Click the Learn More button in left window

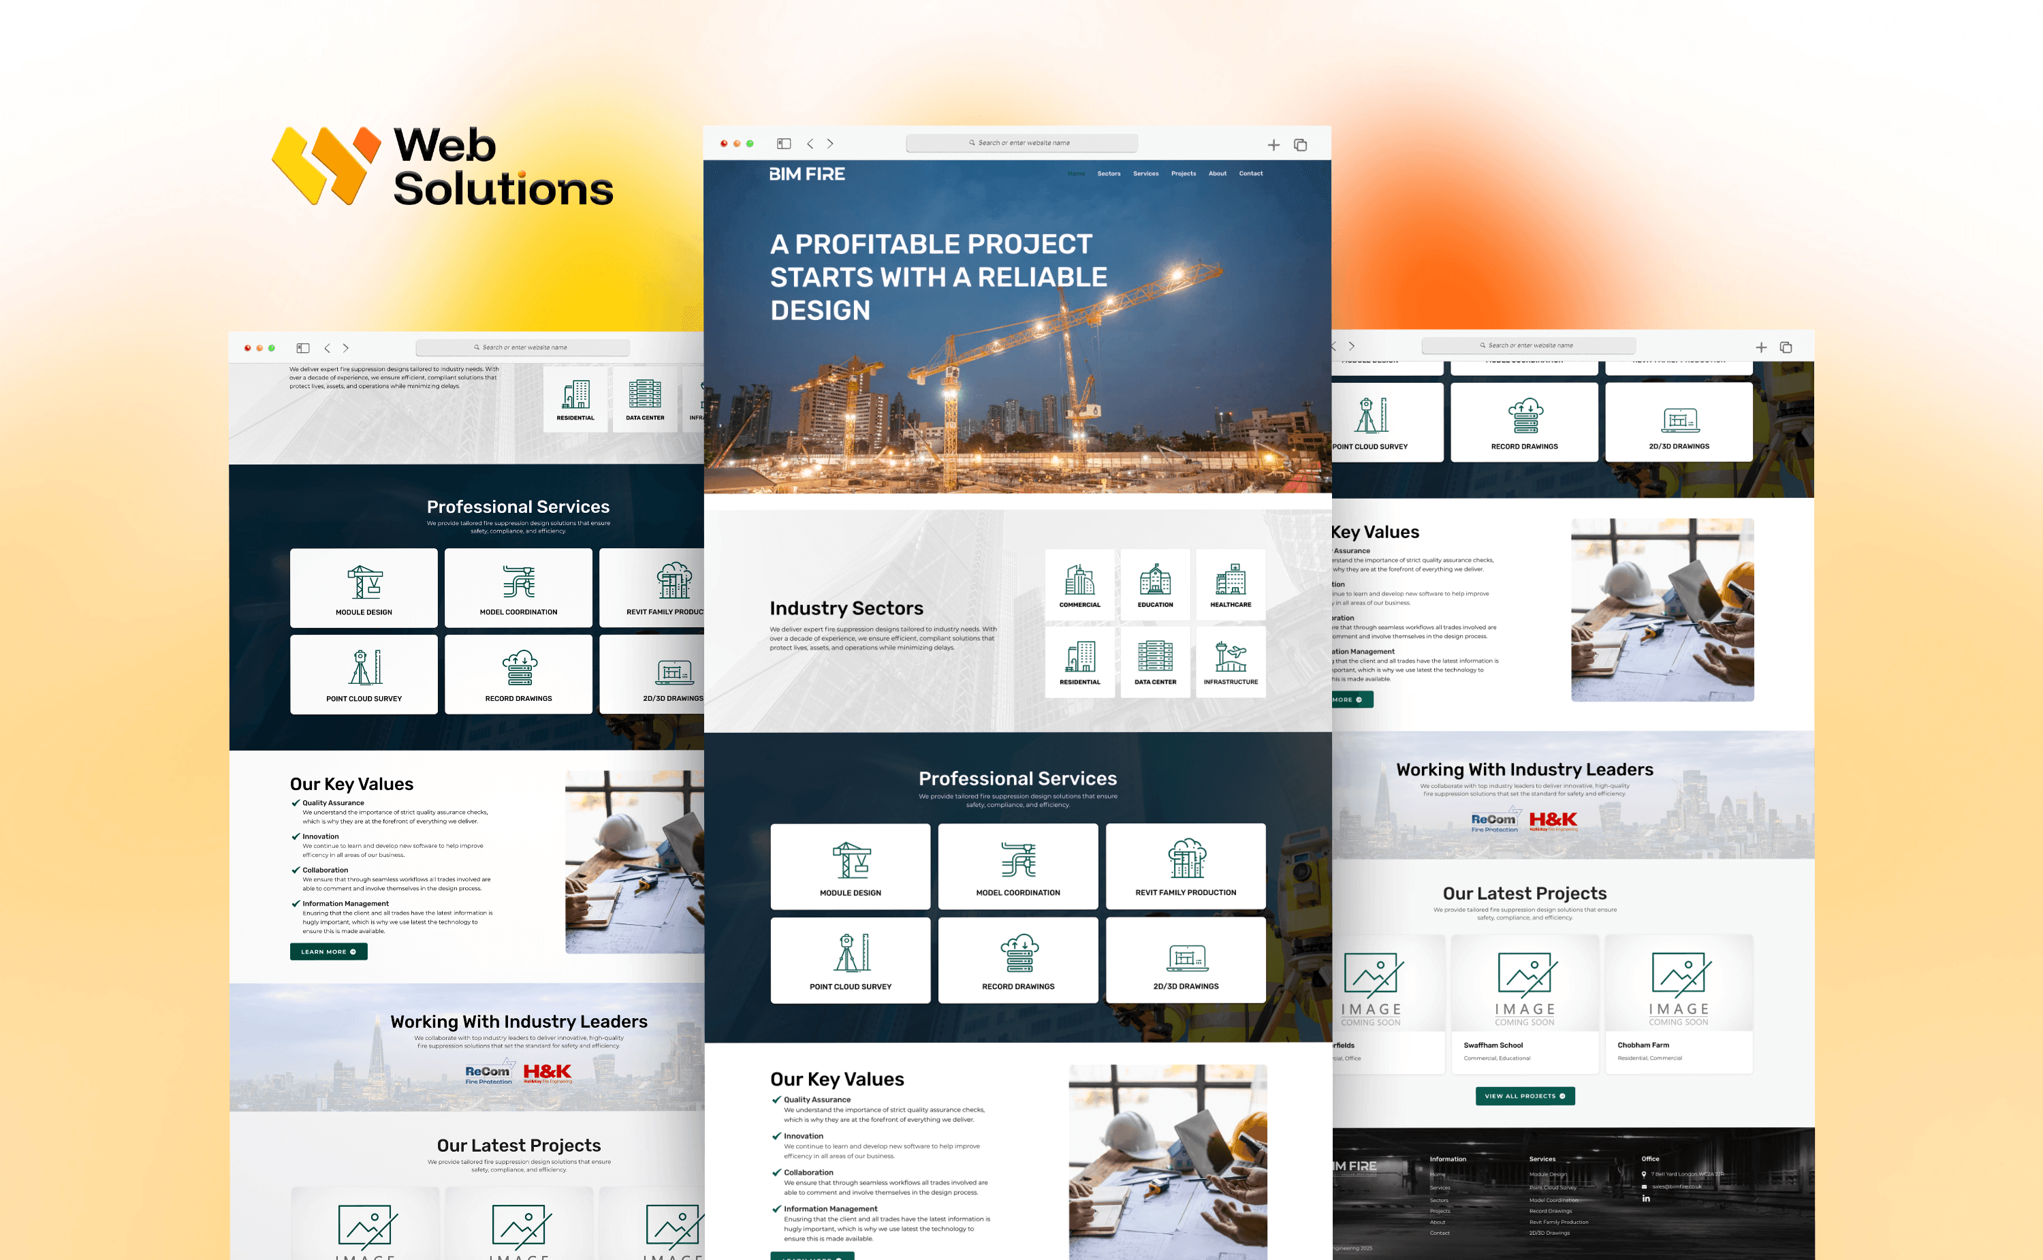tap(328, 951)
